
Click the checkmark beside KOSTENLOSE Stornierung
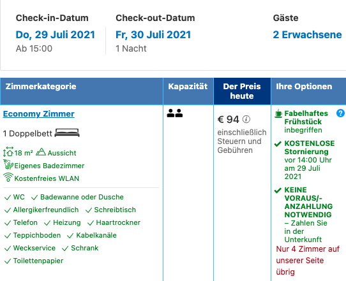(278, 144)
